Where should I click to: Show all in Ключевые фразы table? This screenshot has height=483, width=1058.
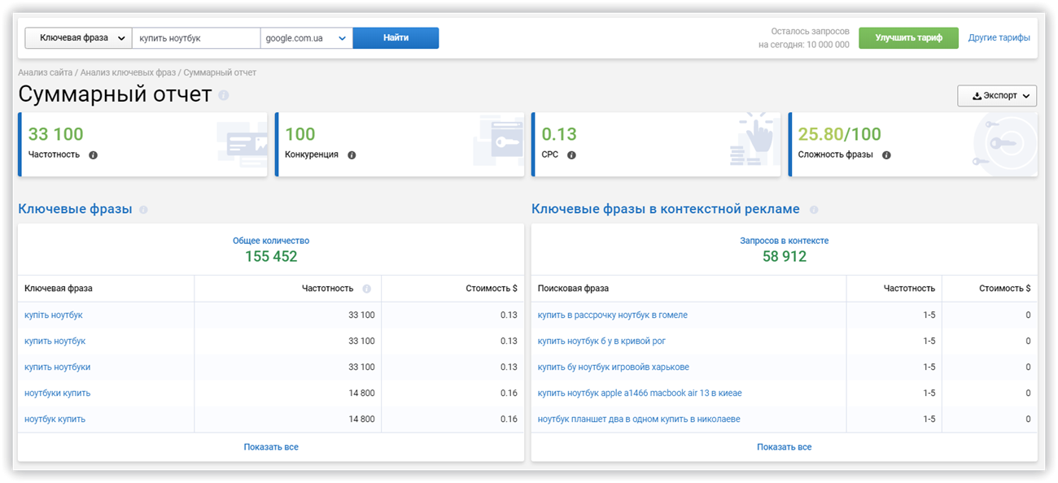pyautogui.click(x=271, y=446)
